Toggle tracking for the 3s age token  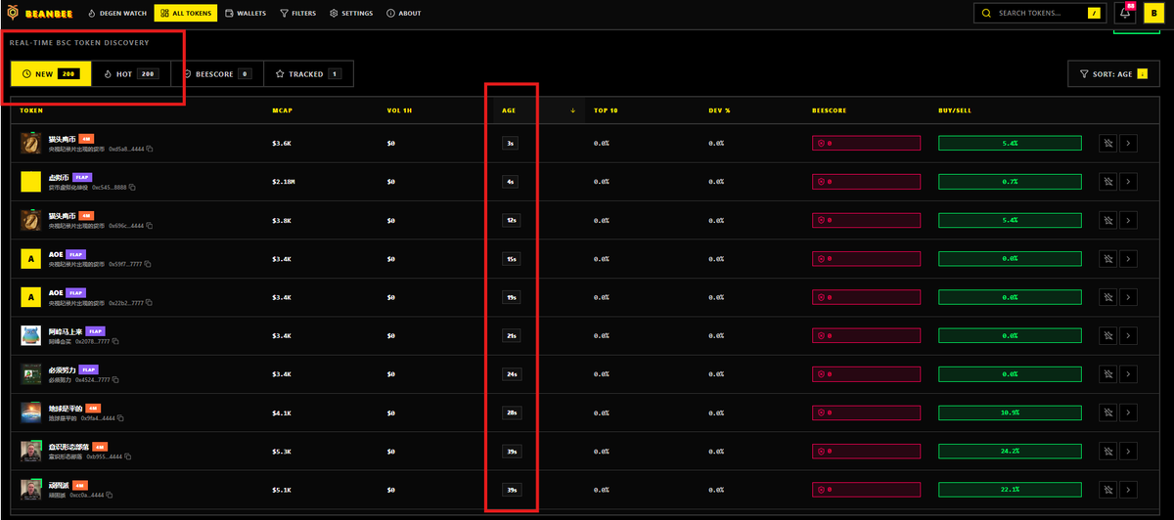tap(1107, 143)
